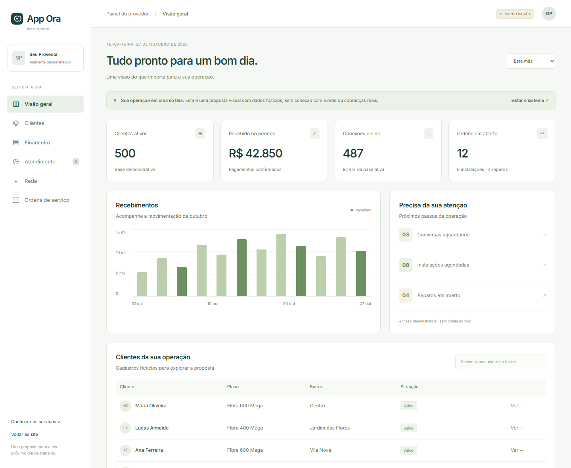Open the OP user avatar

click(x=549, y=13)
